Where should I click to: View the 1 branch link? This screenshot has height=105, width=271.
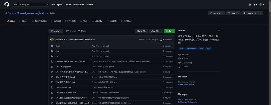pos(71,31)
